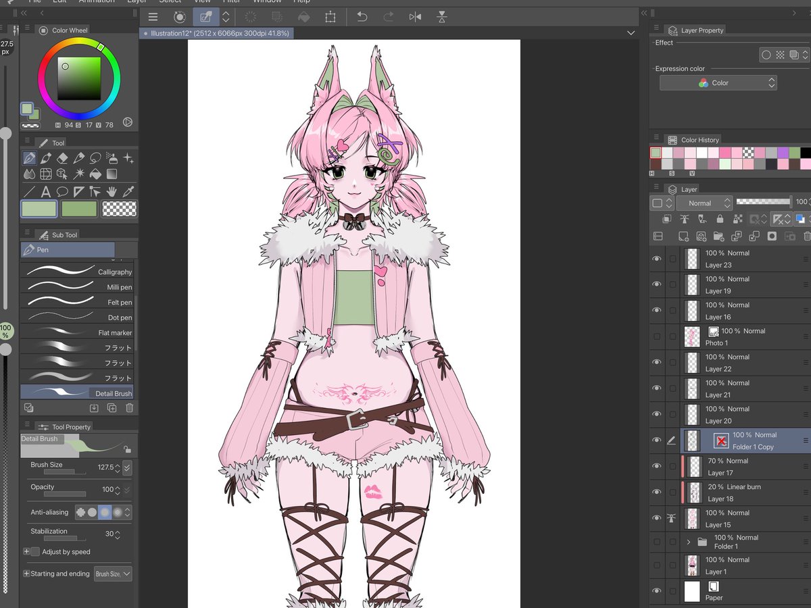Create a new layer folder

point(720,236)
